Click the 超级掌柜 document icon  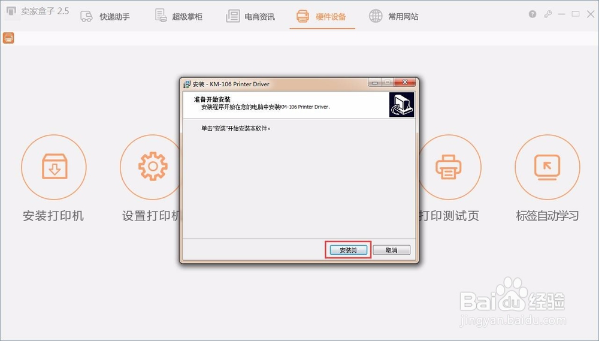pos(161,16)
